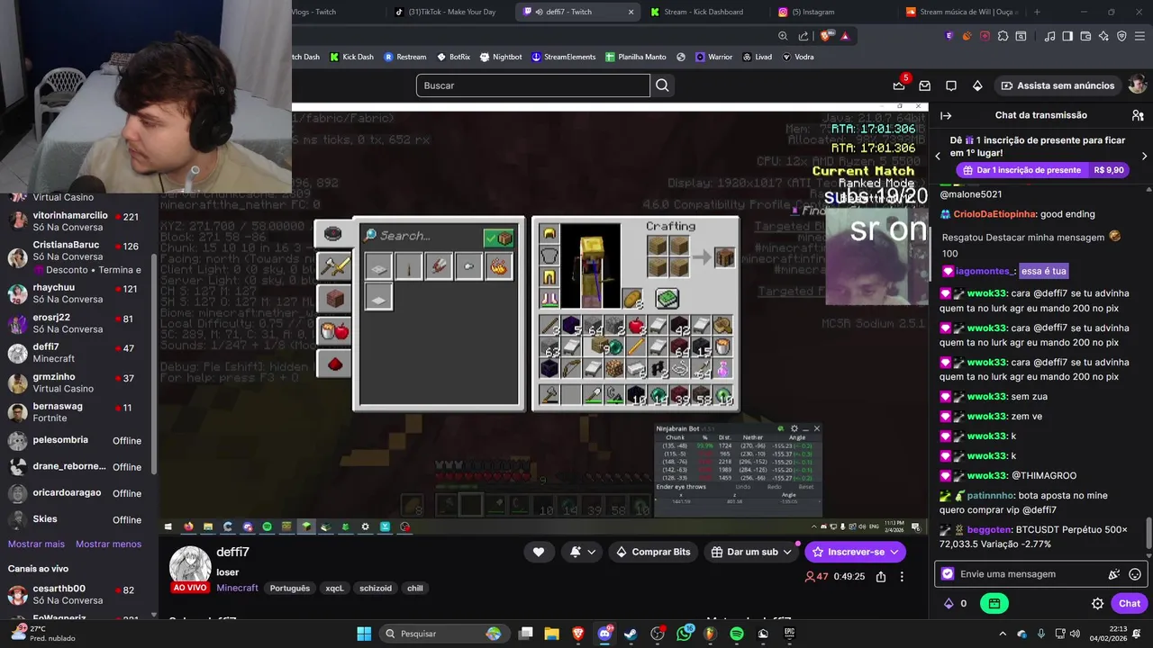Open the whispers speech bubble icon

click(950, 85)
